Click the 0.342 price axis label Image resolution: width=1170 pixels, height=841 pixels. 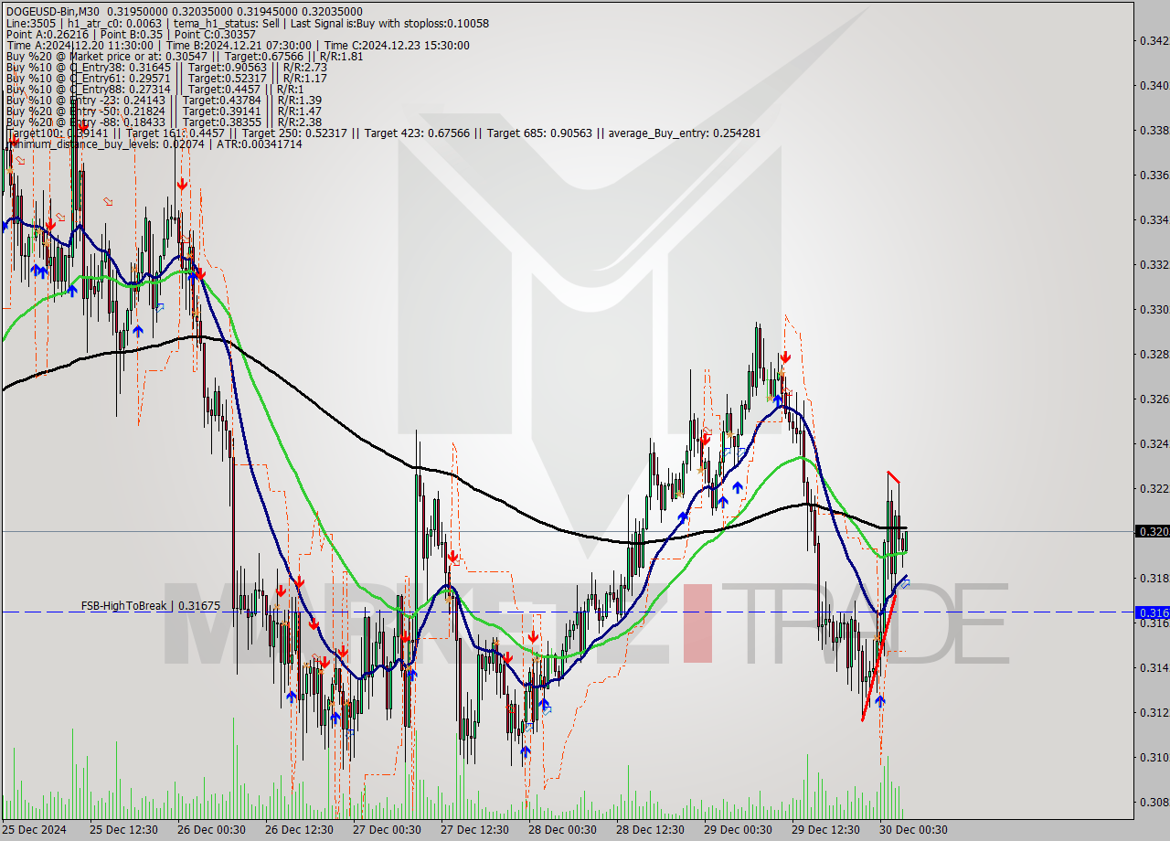pos(1154,40)
